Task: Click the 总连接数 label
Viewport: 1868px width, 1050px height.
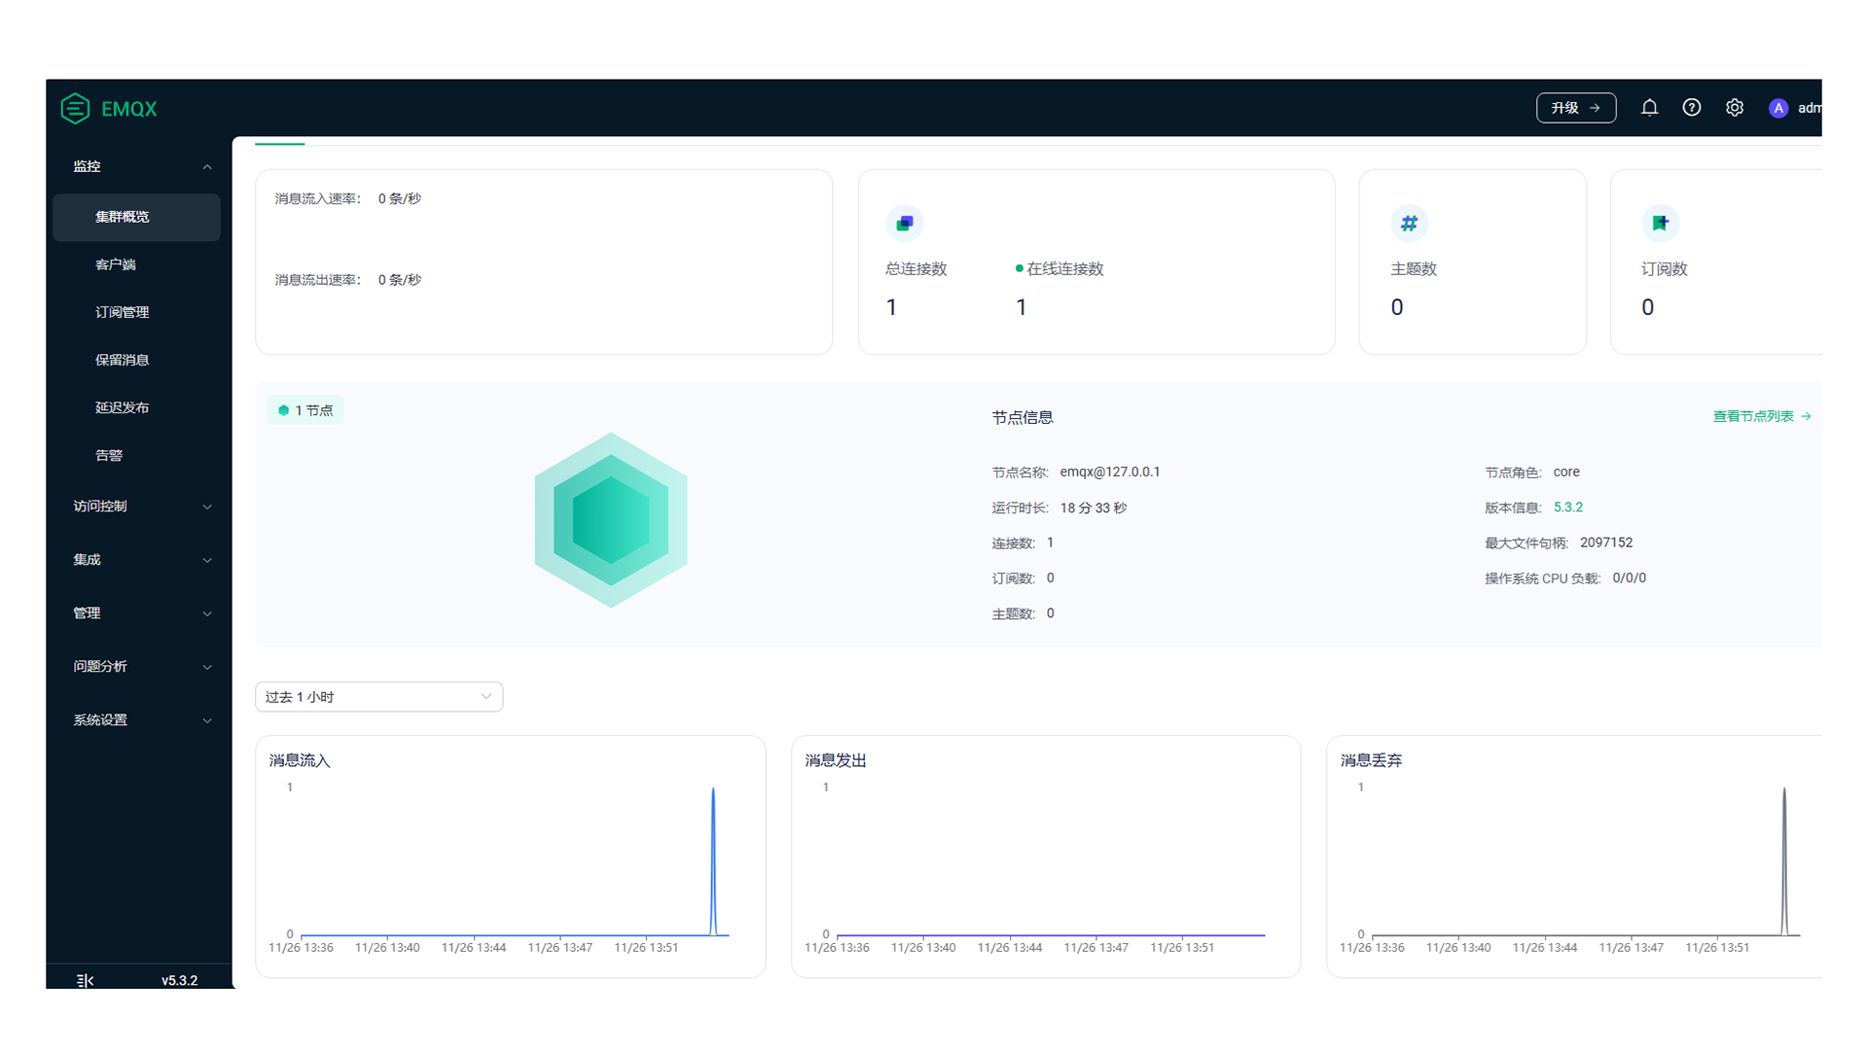Action: (x=916, y=269)
